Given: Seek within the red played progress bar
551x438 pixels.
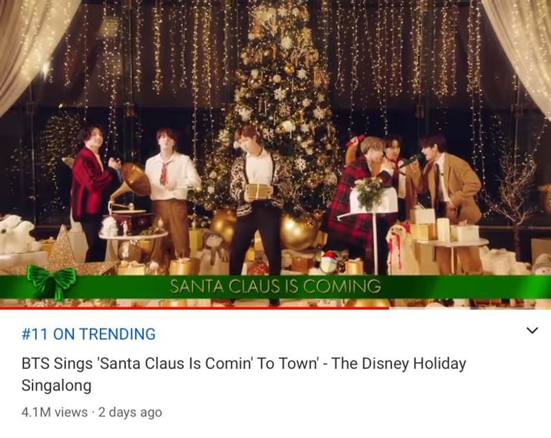Looking at the screenshot, I should [194, 308].
